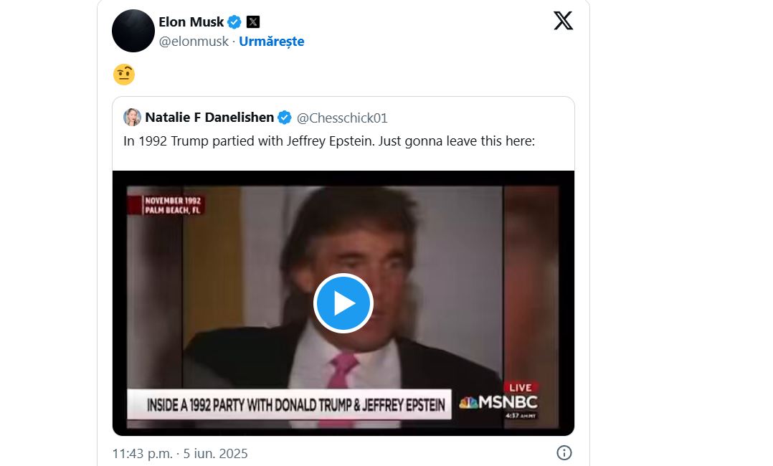Click Natalie F Danelishen's small avatar
The width and height of the screenshot is (773, 466).
tap(132, 118)
